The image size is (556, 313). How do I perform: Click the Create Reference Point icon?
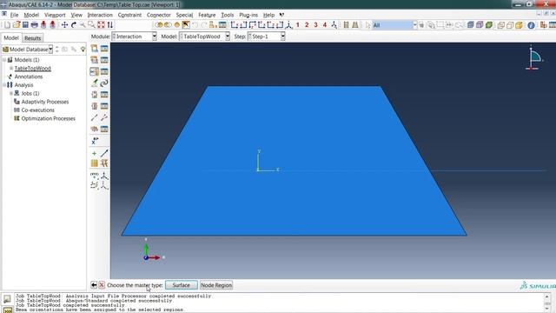coord(95,141)
